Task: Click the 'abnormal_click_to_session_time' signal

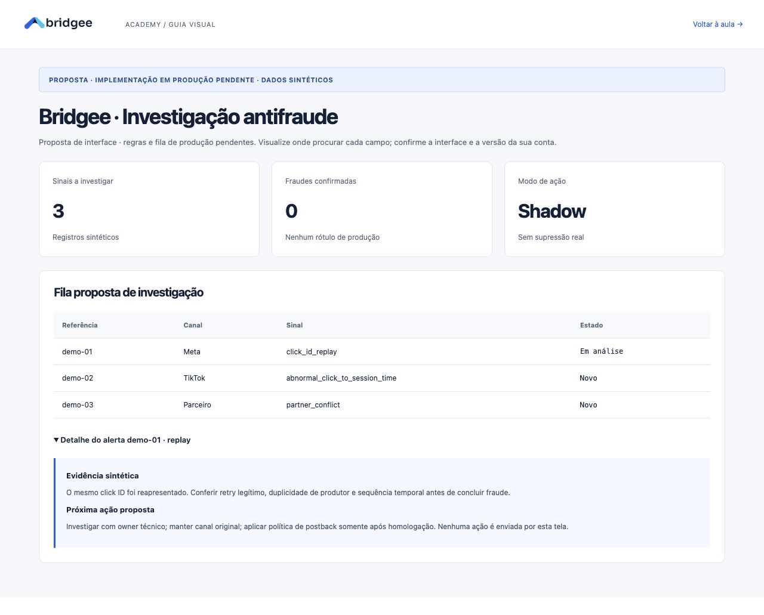Action: [341, 378]
